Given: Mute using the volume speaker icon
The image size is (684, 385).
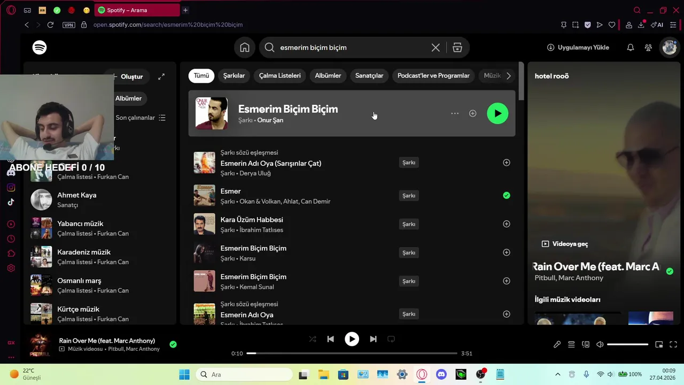Looking at the screenshot, I should click(600, 344).
